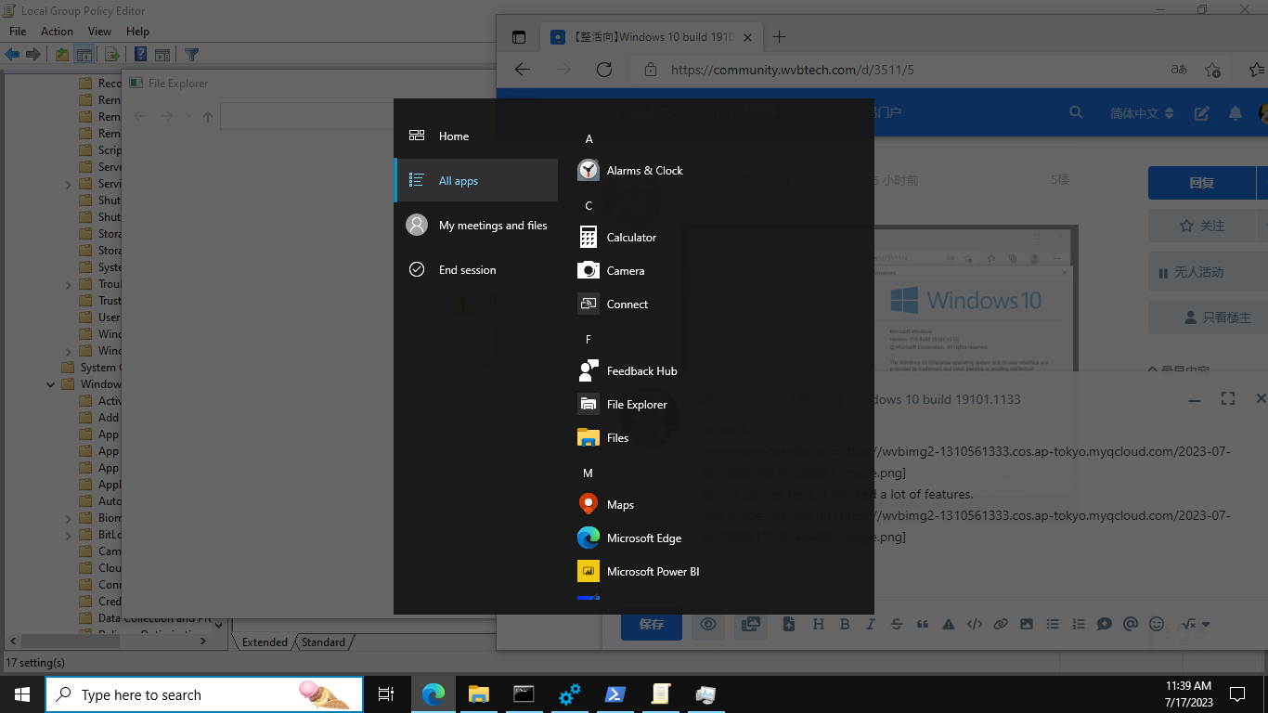Click the Filter funnel icon

pos(191,55)
